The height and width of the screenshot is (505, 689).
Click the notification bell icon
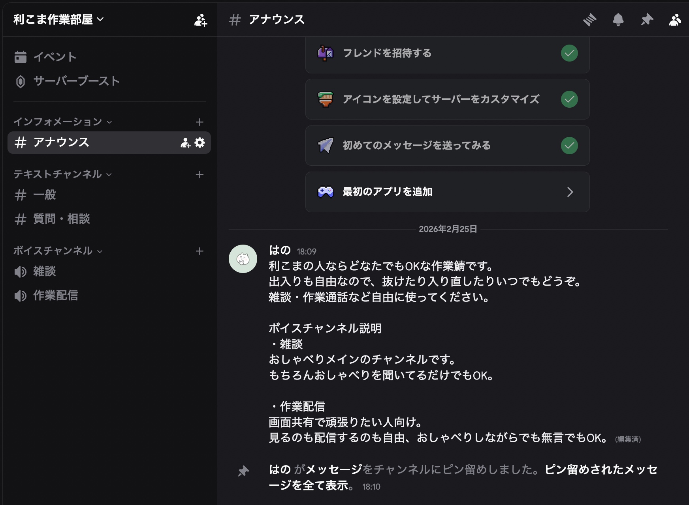[618, 19]
